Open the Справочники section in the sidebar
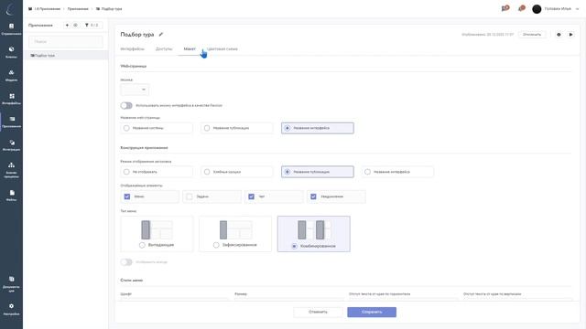This screenshot has width=586, height=329. click(11, 29)
